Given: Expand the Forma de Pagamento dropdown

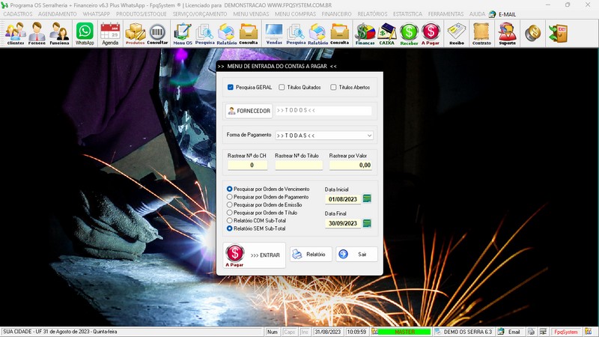Looking at the screenshot, I should [369, 136].
